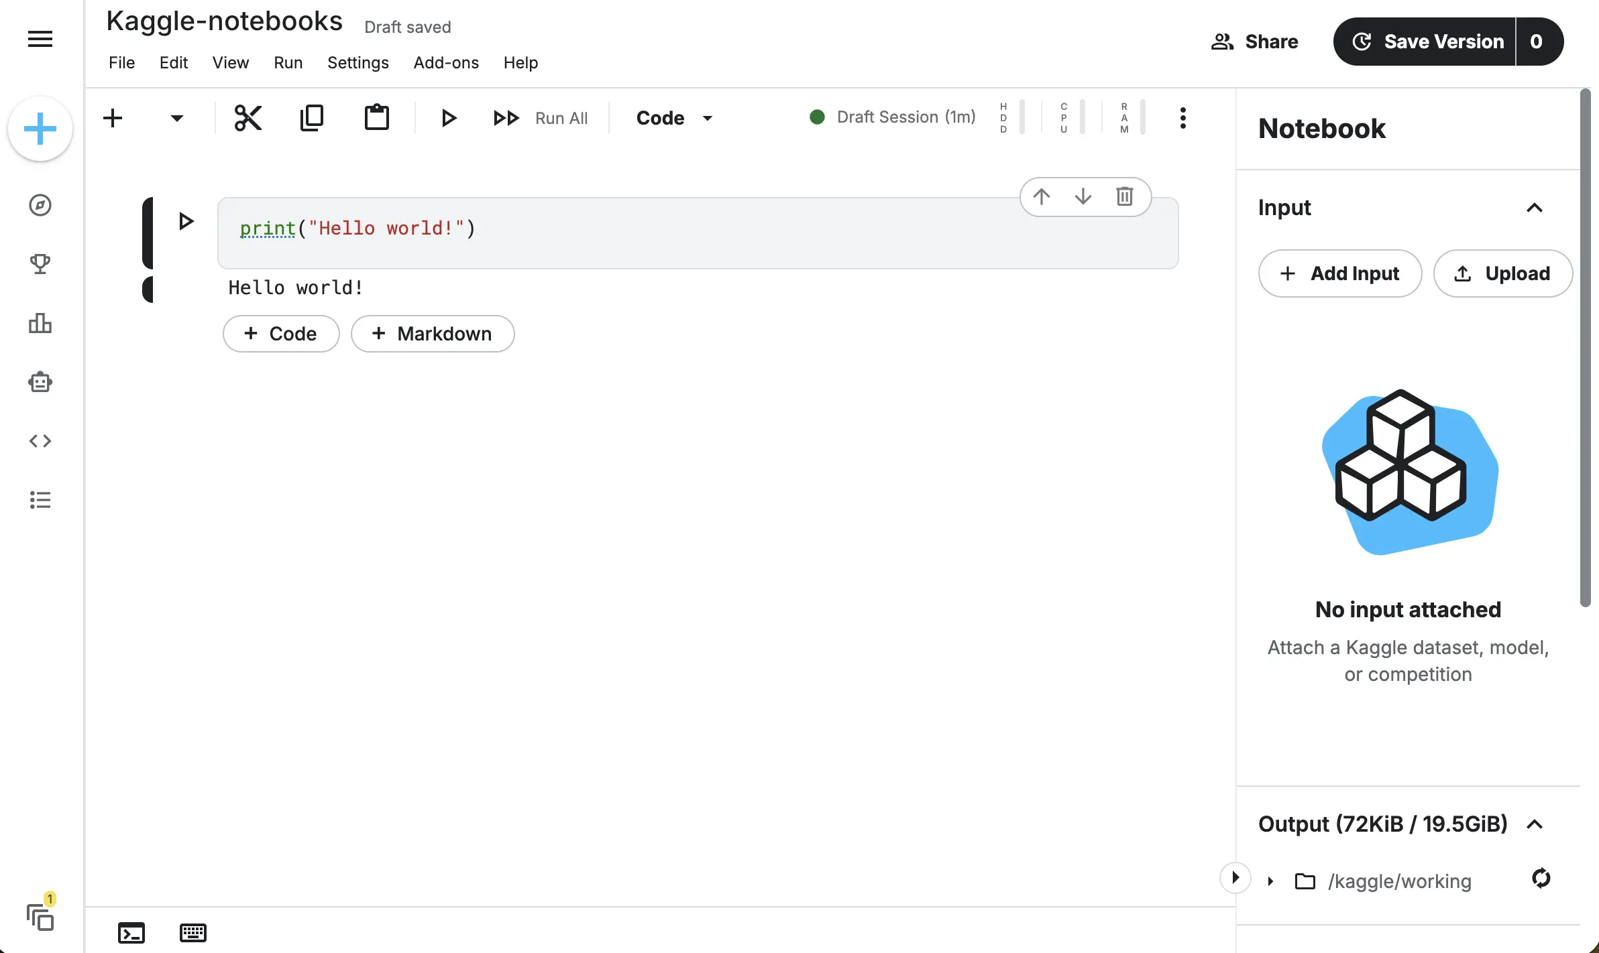Move cell up with arrow

[x=1042, y=197]
